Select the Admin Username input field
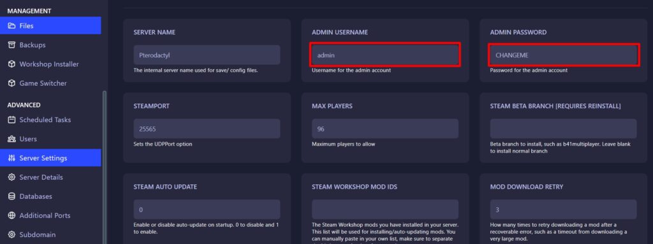653x244 pixels. [x=385, y=55]
